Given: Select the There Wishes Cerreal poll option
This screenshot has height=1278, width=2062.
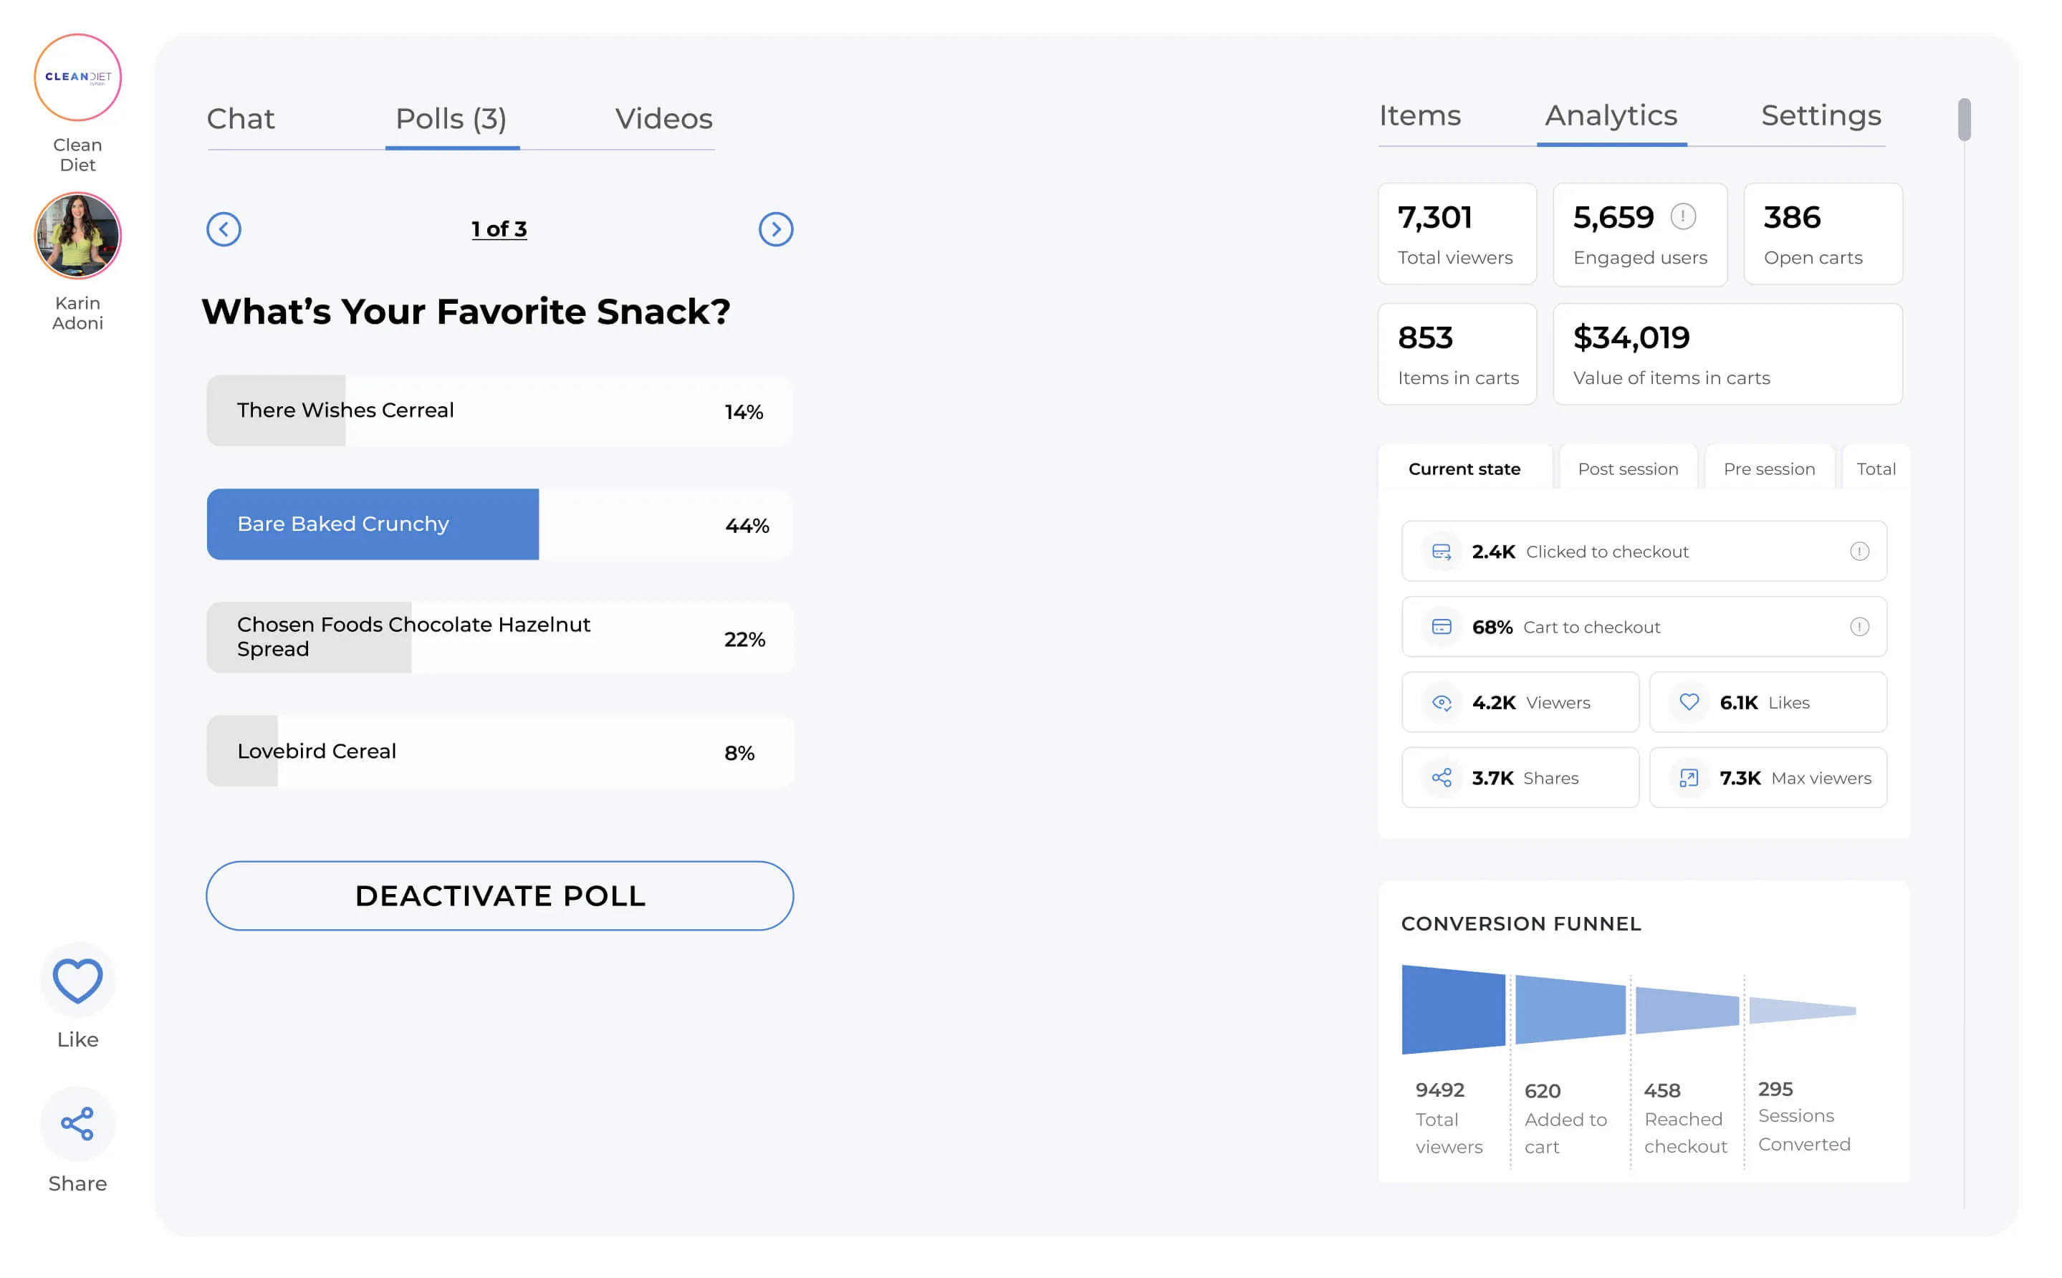Looking at the screenshot, I should [x=499, y=410].
